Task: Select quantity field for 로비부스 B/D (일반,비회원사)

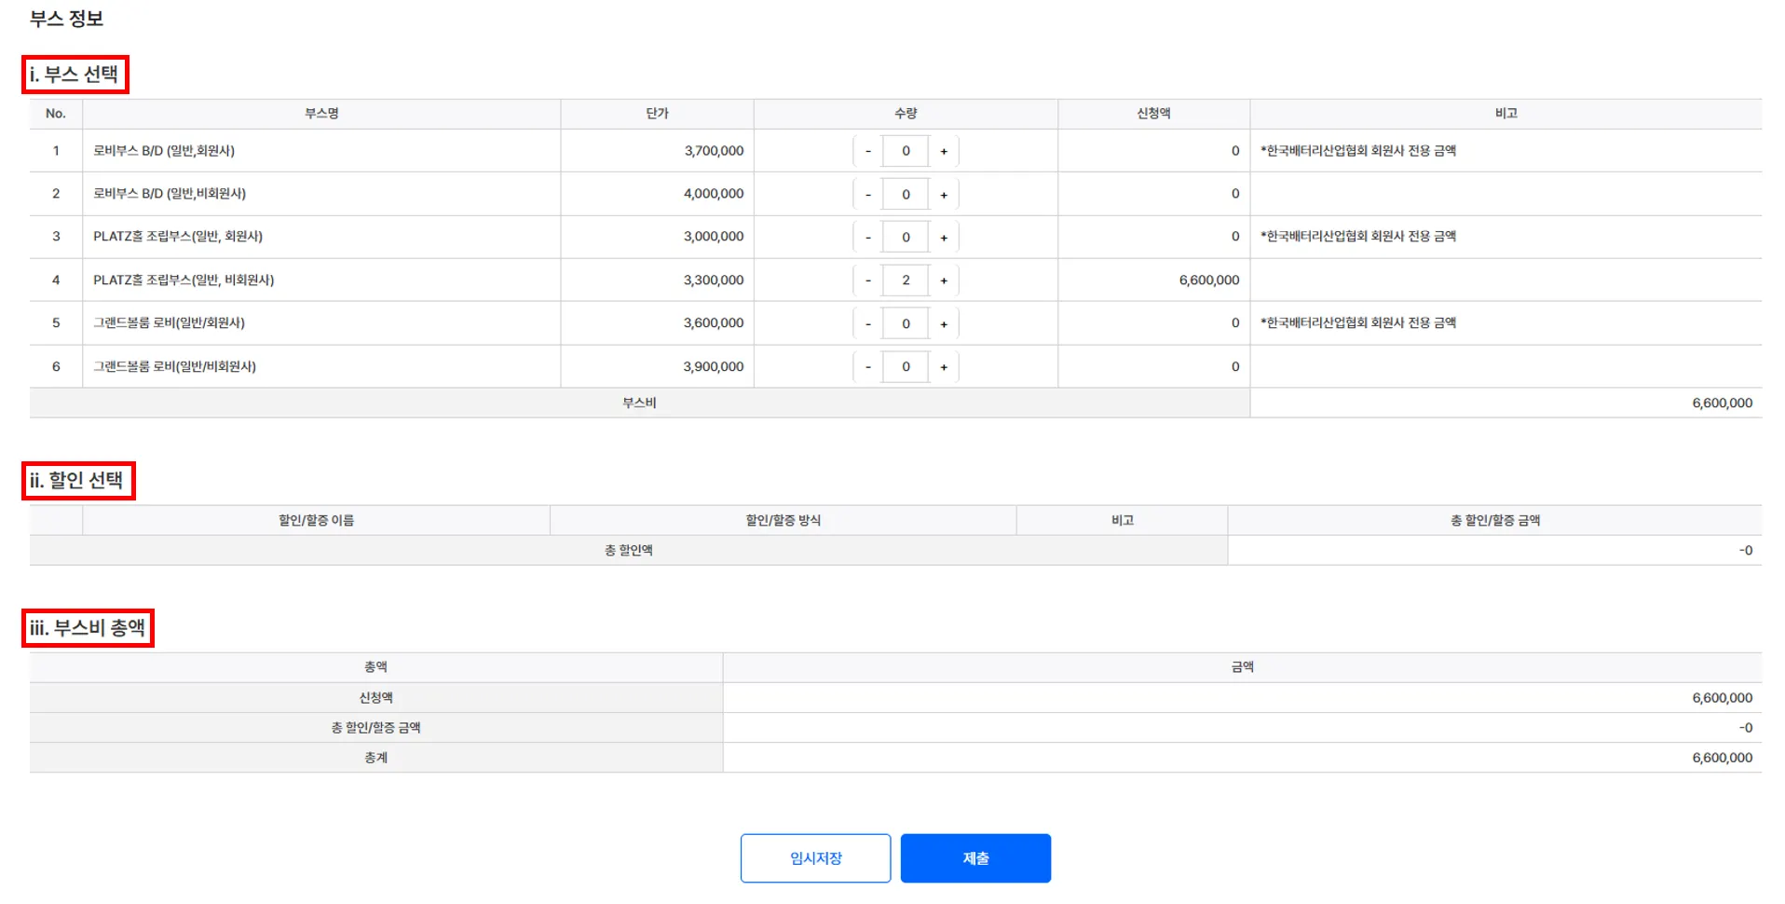Action: (x=906, y=194)
